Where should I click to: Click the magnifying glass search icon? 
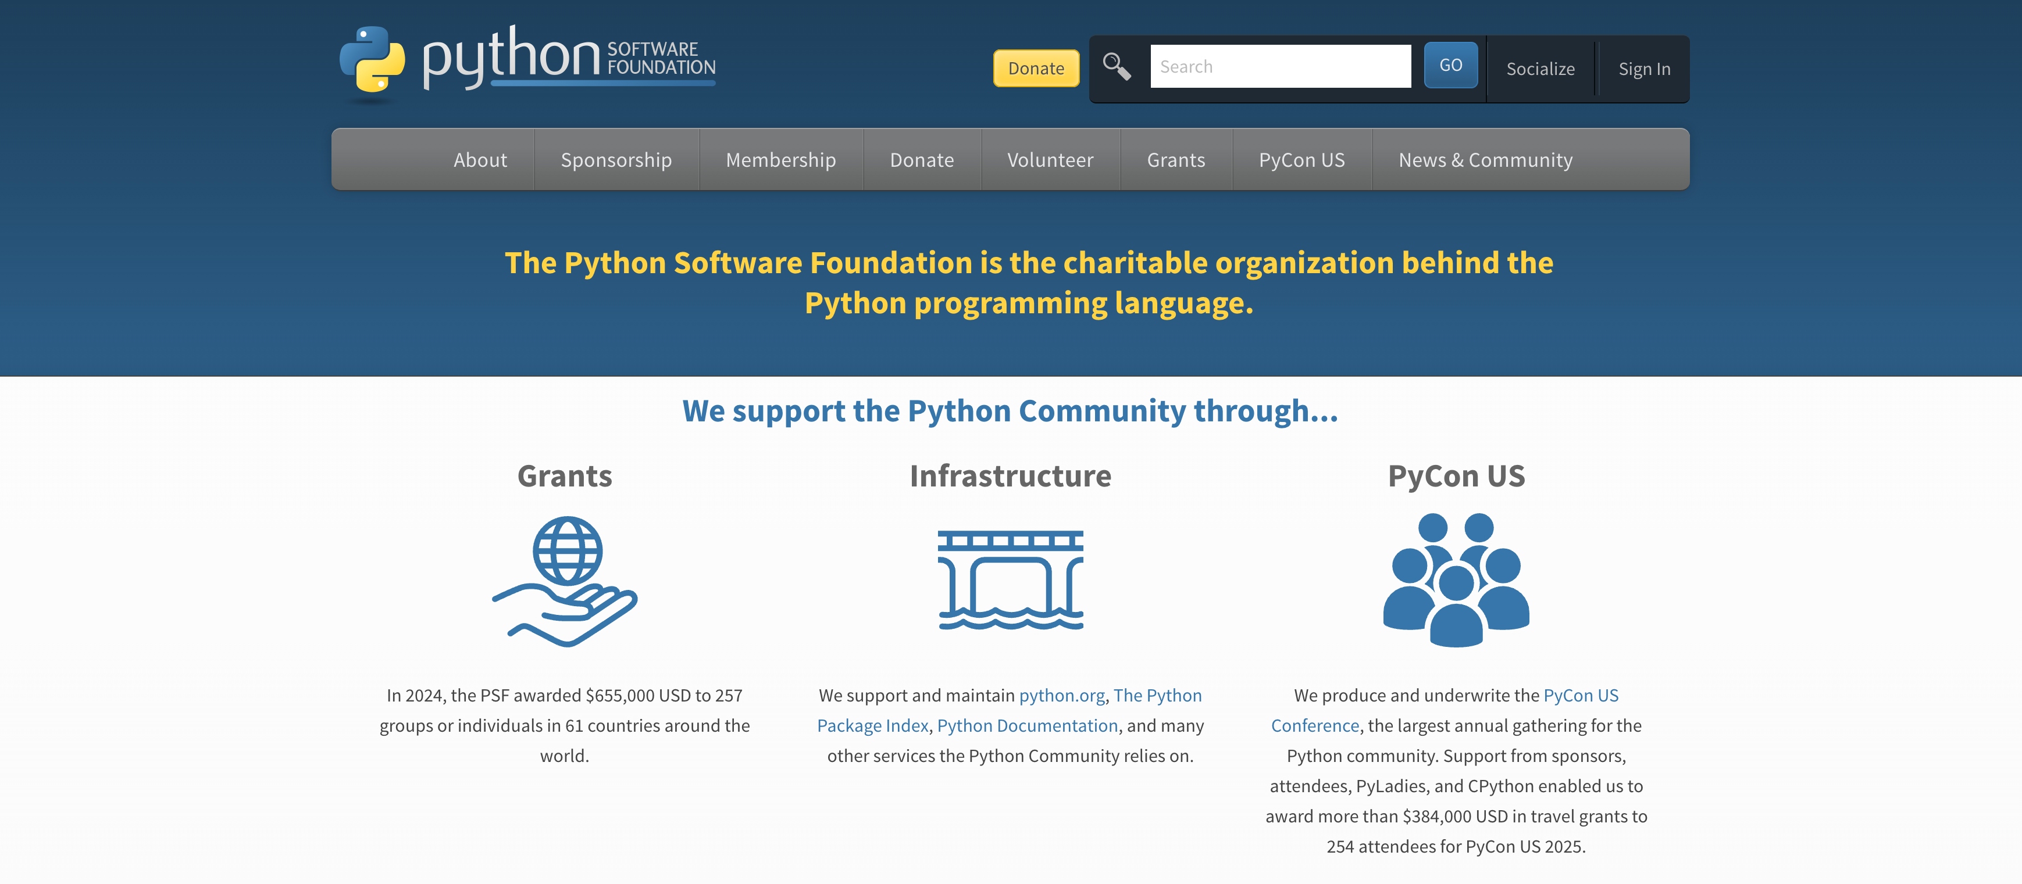coord(1116,67)
